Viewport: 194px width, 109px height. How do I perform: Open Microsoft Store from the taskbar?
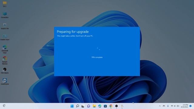(105, 106)
